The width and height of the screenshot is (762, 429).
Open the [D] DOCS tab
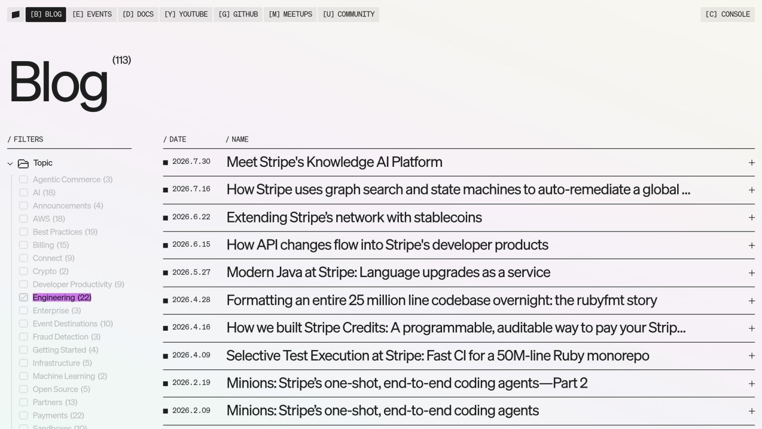[x=138, y=14]
